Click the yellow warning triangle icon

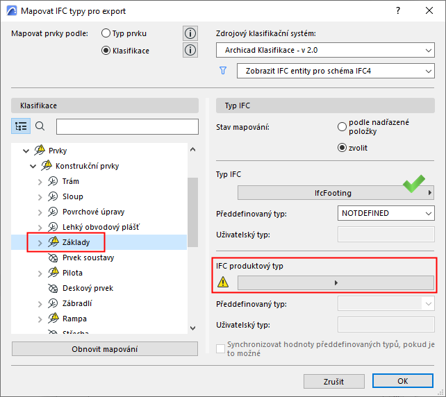[x=224, y=282]
